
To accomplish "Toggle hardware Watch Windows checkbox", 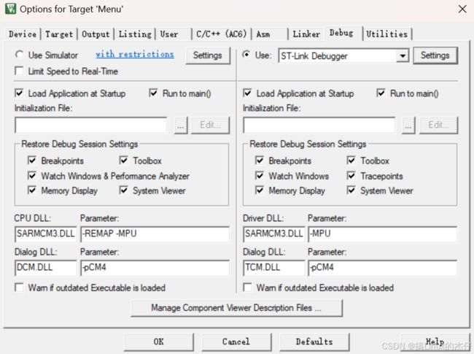I will point(260,175).
